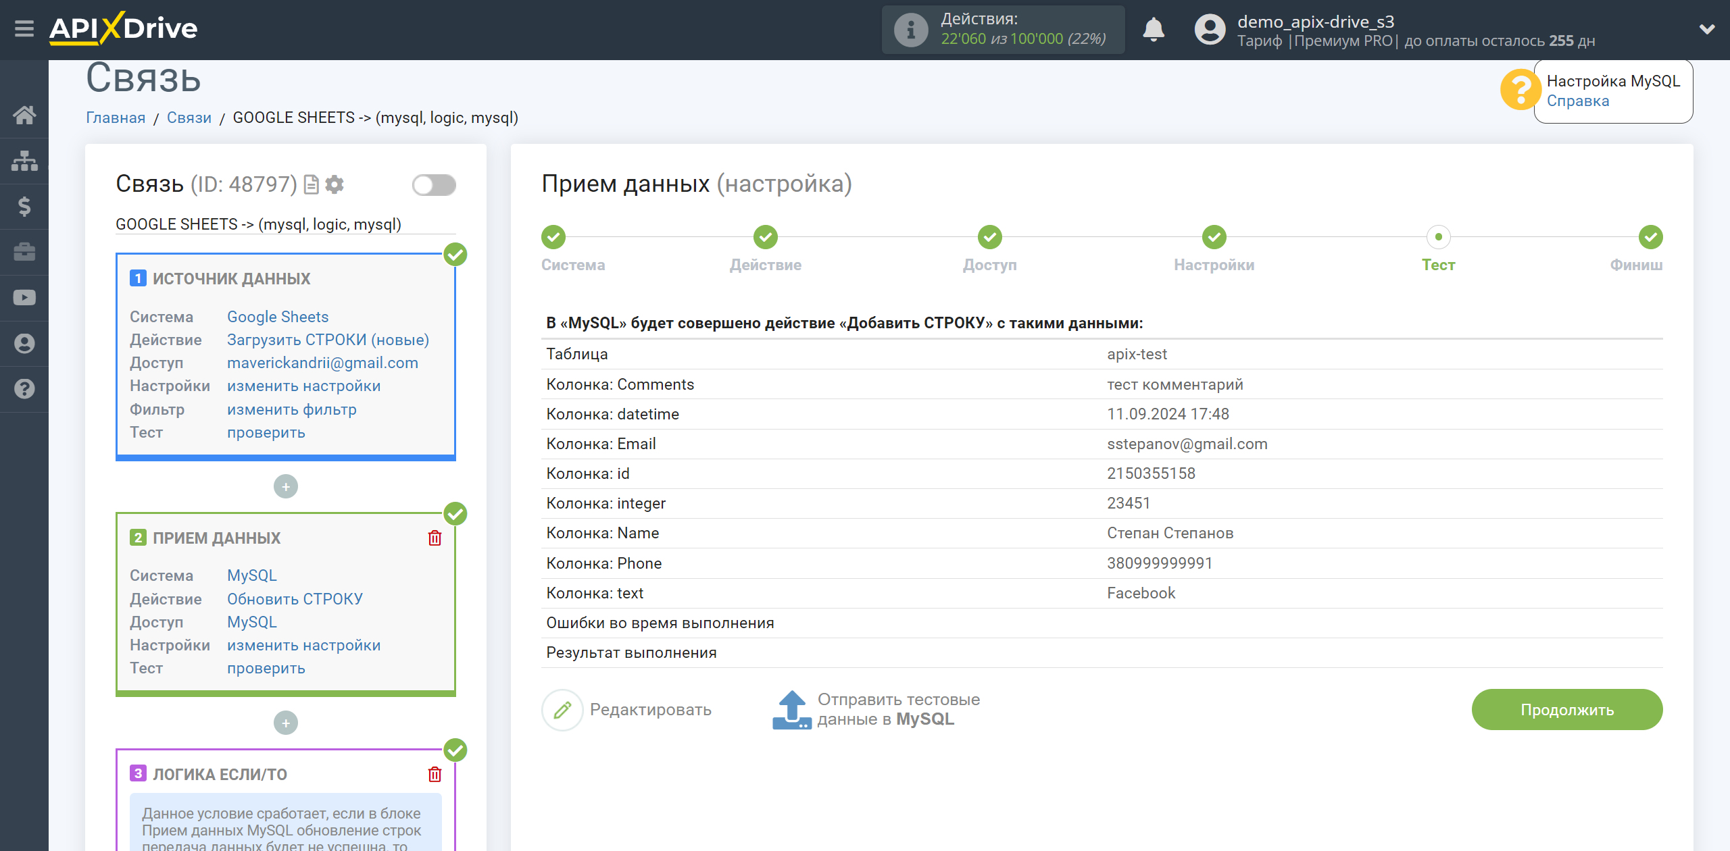
Task: Open billing dollar icon in sidebar
Action: (24, 206)
